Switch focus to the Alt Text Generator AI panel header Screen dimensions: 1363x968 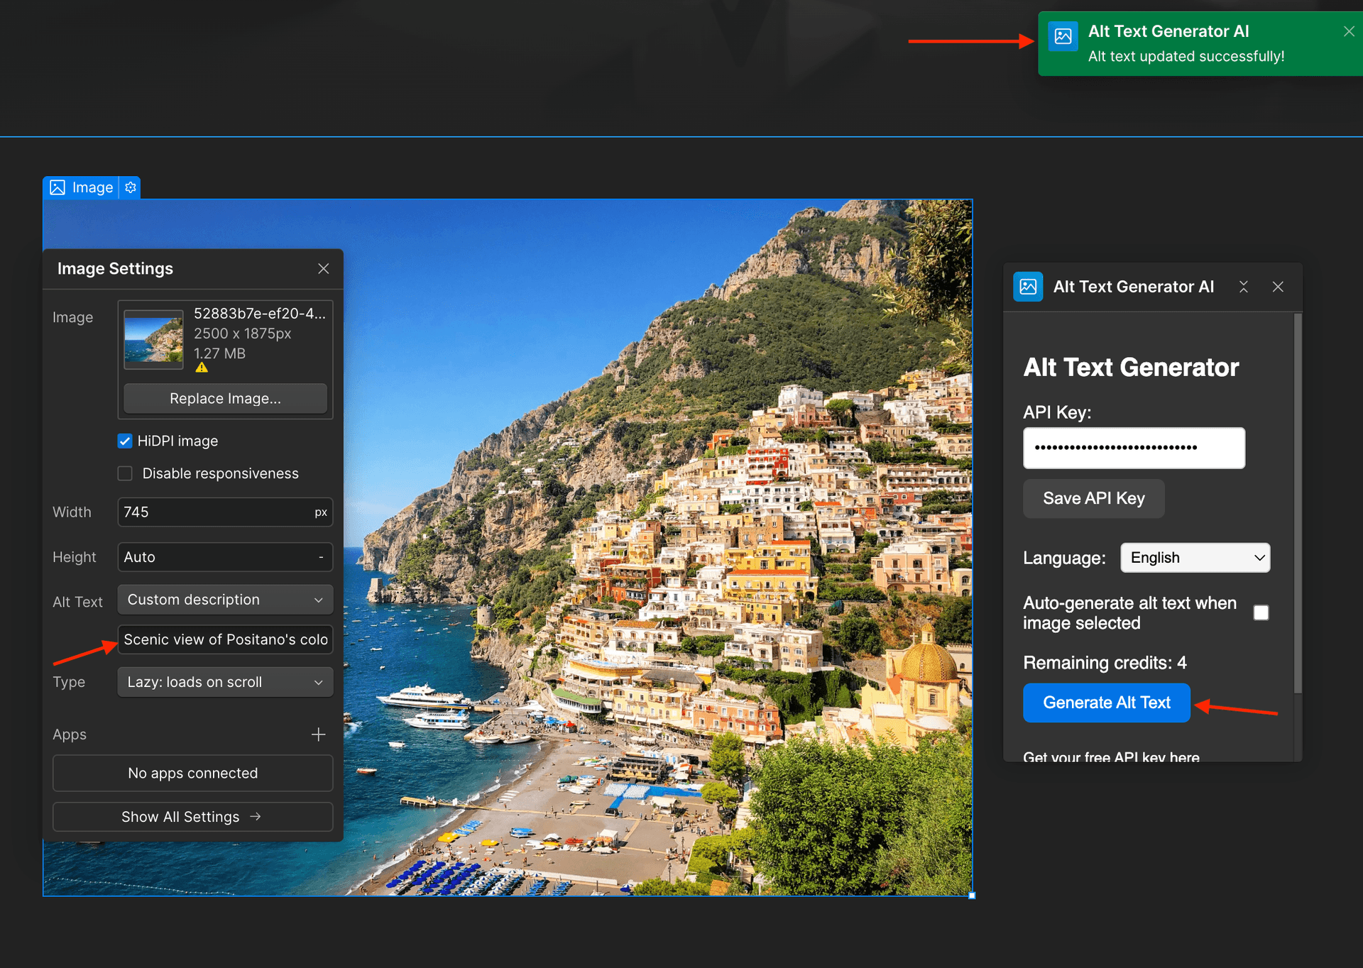point(1132,286)
